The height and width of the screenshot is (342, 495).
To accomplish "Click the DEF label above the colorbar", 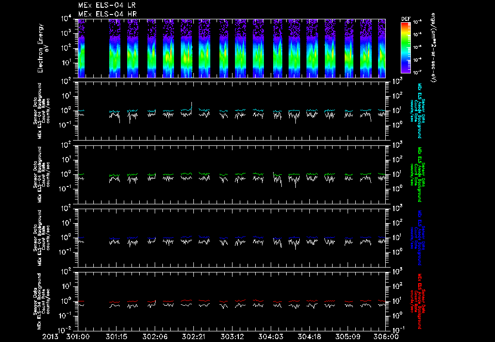I will point(406,19).
